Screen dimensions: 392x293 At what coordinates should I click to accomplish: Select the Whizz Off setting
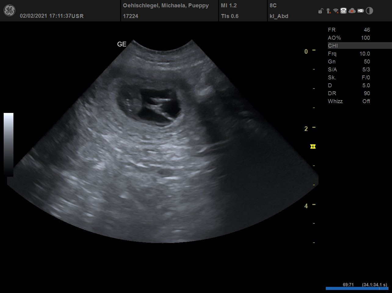coord(349,101)
